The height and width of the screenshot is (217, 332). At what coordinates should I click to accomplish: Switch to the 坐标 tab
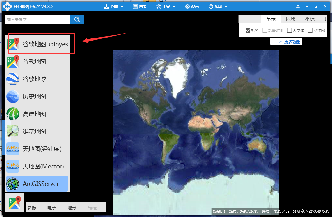(310, 19)
